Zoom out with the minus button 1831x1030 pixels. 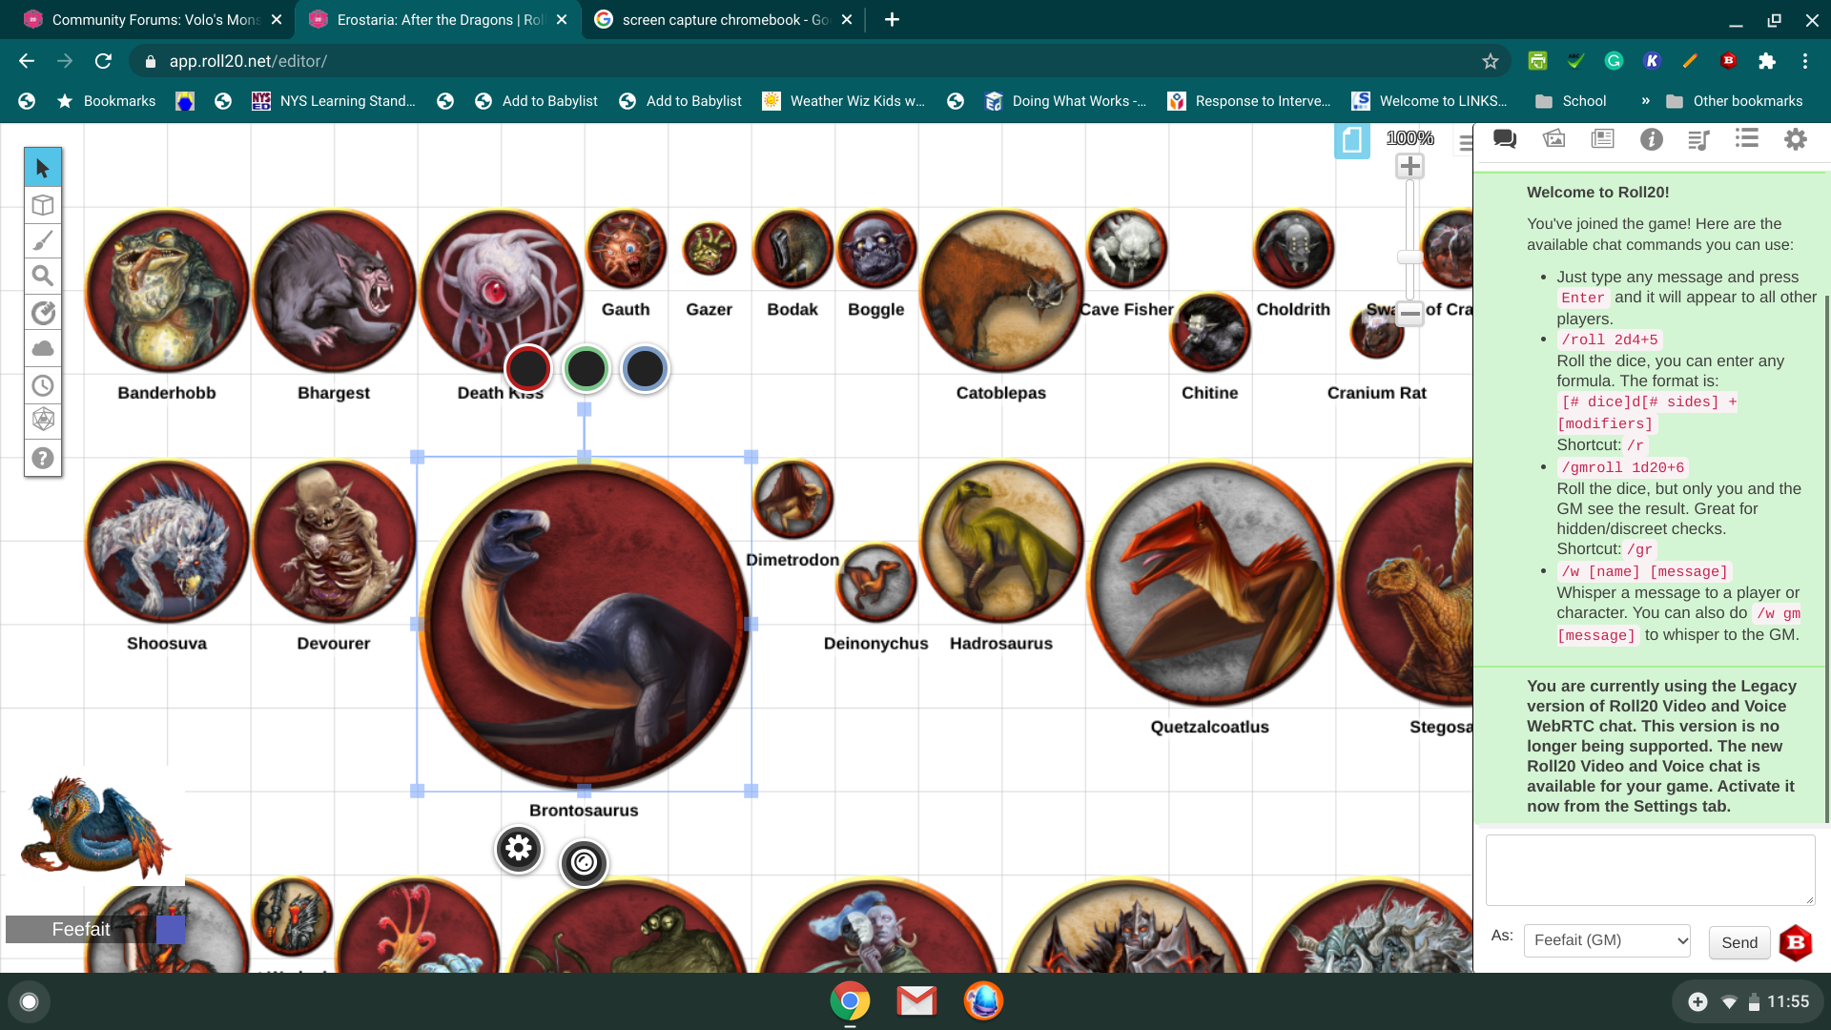pyautogui.click(x=1409, y=313)
